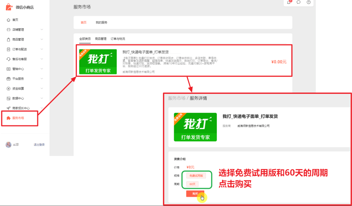Viewport: 352px width, 206px height.
Task: Expand the 营销中心 dropdown arrow
Action: (42, 69)
